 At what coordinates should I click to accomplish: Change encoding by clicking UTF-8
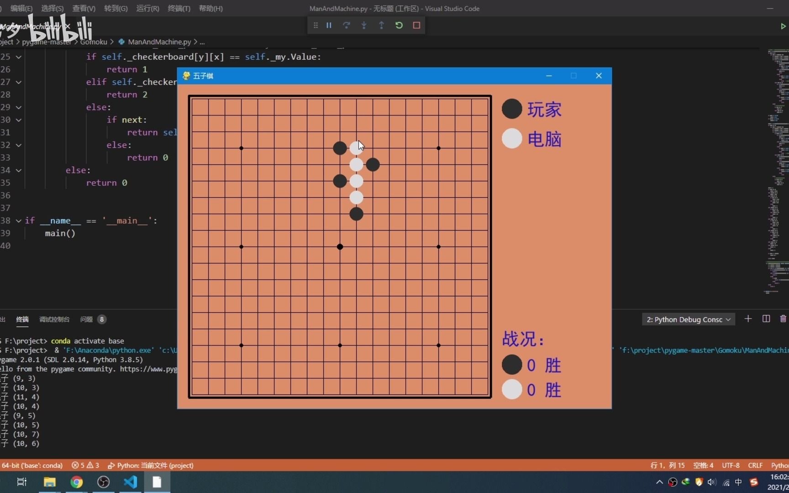[x=731, y=465]
